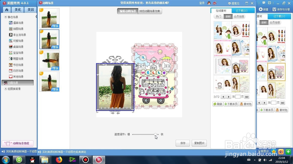
Task: Focus the page number input in dialog
Action: (x=238, y=97)
